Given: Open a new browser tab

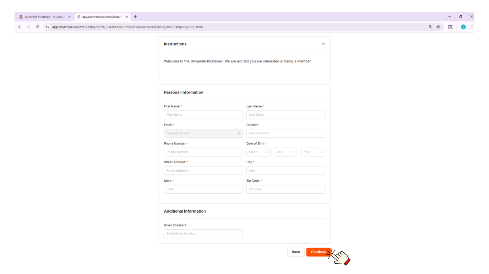Looking at the screenshot, I should [135, 17].
